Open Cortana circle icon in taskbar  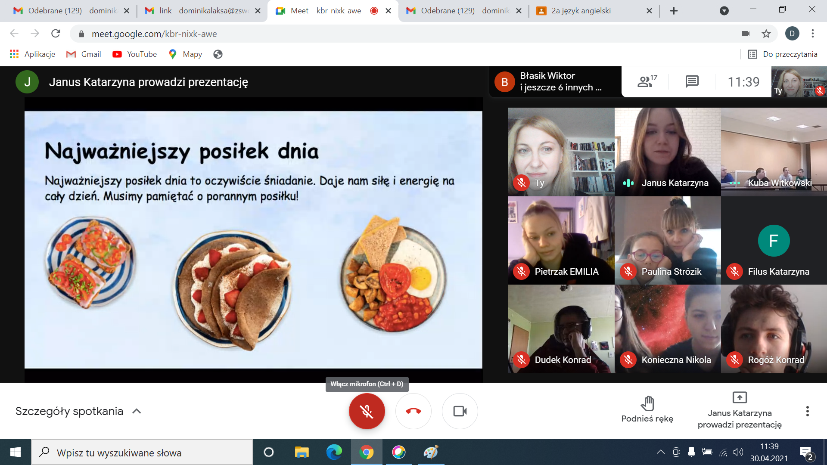pyautogui.click(x=269, y=452)
